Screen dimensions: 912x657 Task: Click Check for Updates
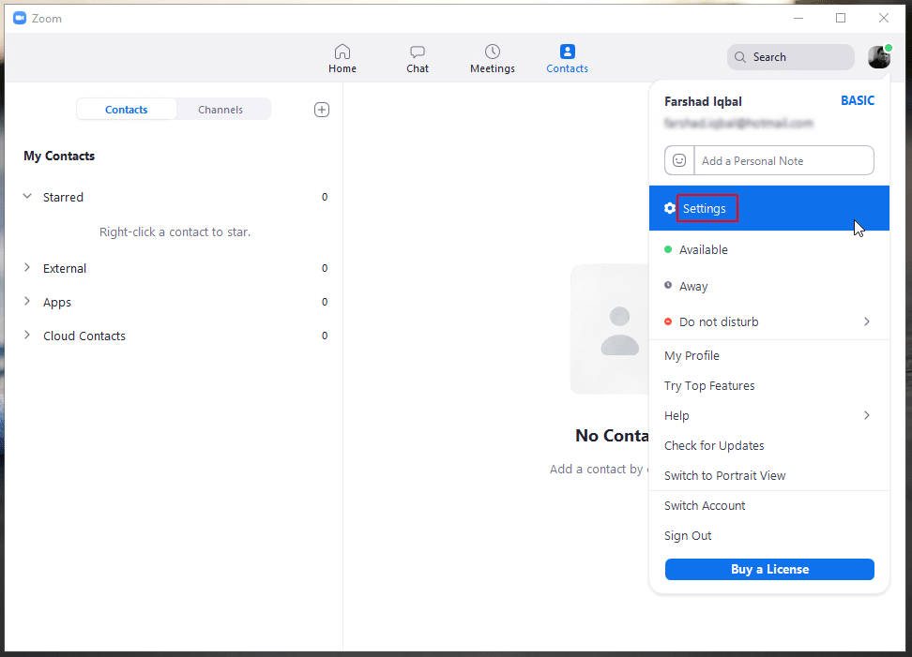tap(714, 445)
